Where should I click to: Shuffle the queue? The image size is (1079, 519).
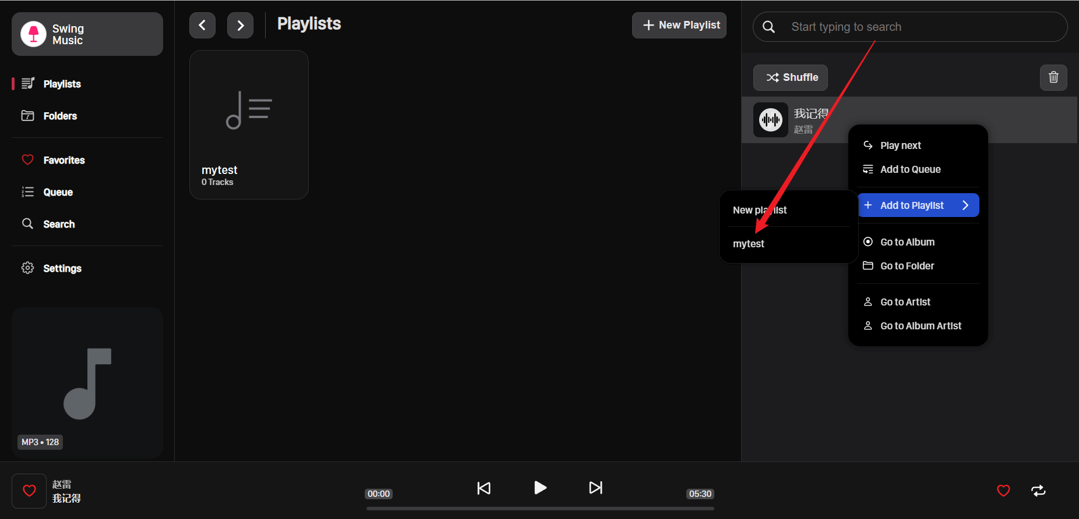[x=791, y=77]
